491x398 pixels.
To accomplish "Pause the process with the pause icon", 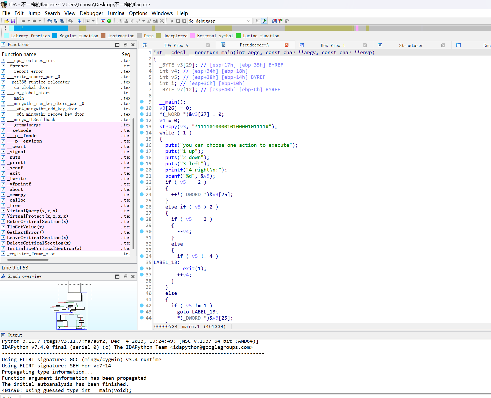I will click(178, 21).
